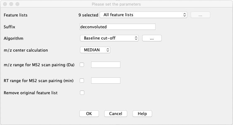Click the Suffix text field
The image size is (233, 125).
117,27
